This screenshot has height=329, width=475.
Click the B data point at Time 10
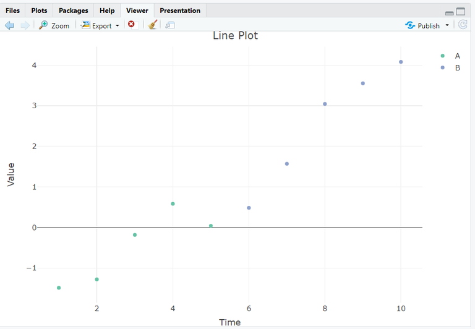click(401, 62)
